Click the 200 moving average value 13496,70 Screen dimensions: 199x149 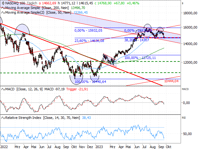(78, 8)
